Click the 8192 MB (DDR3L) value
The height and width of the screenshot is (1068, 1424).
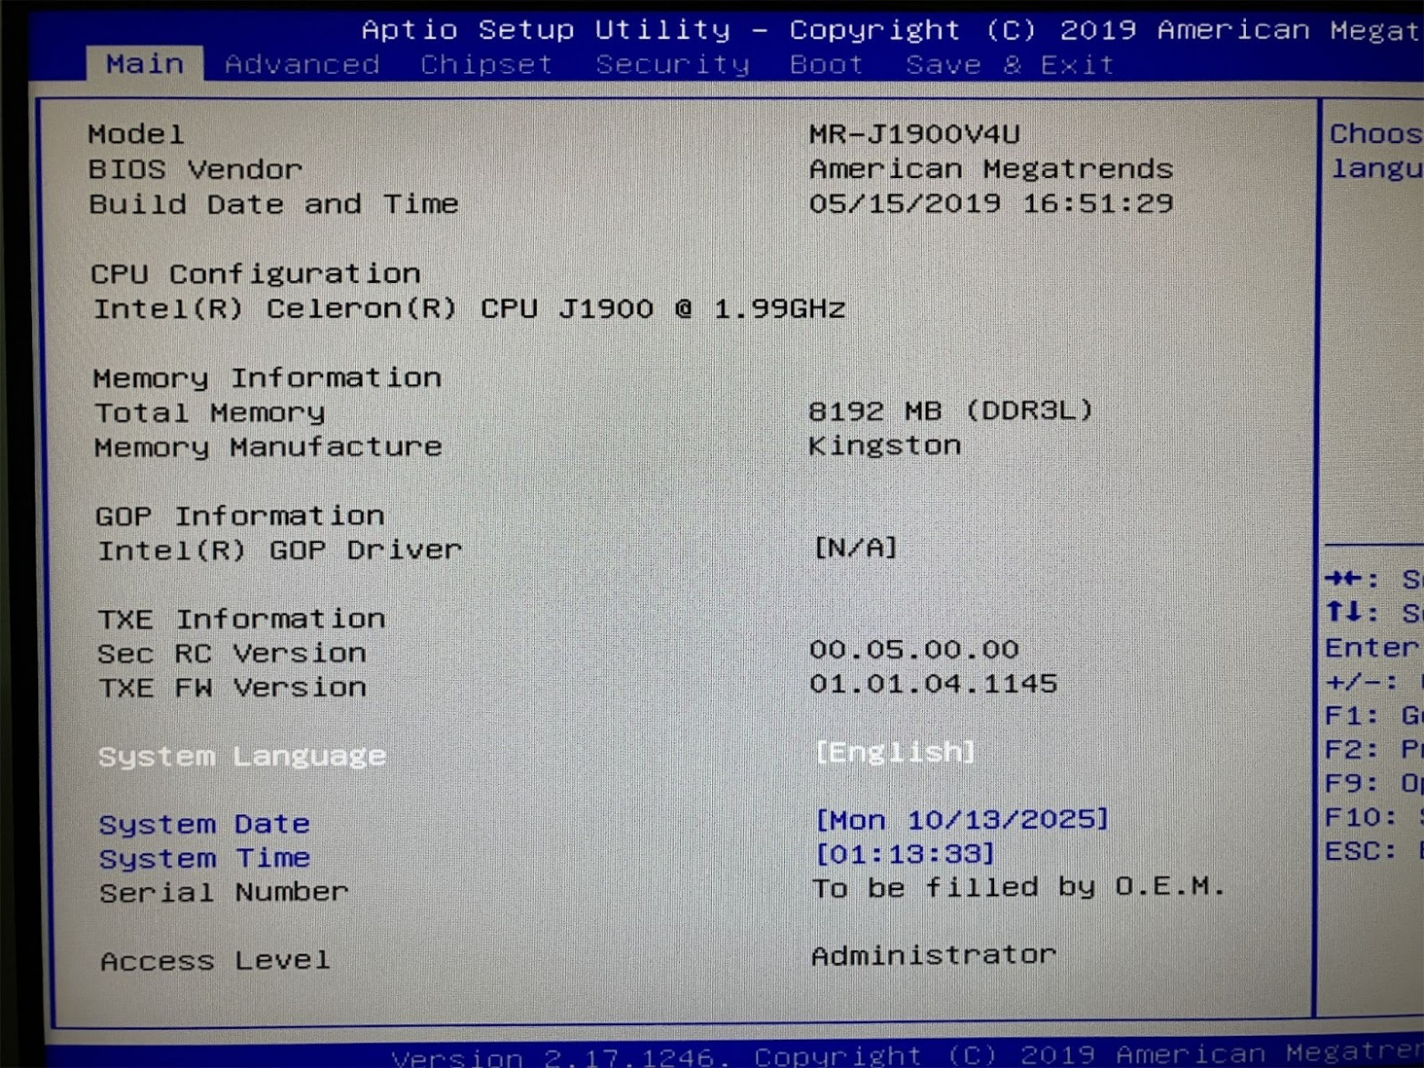click(951, 411)
